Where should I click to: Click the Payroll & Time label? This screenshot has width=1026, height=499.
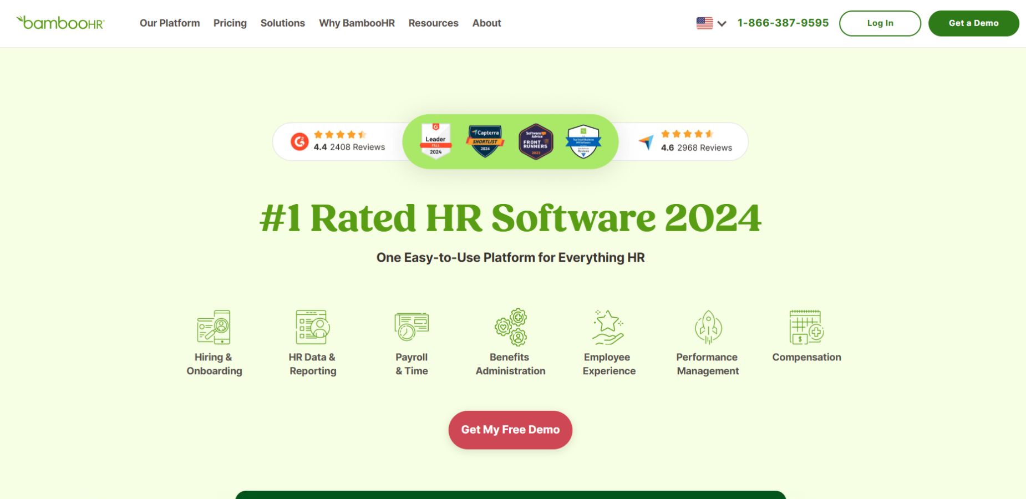[412, 364]
